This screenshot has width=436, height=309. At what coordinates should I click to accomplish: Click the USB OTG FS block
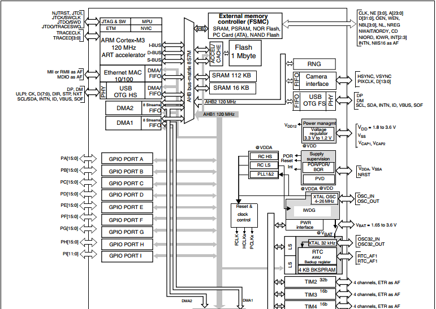tap(314, 101)
